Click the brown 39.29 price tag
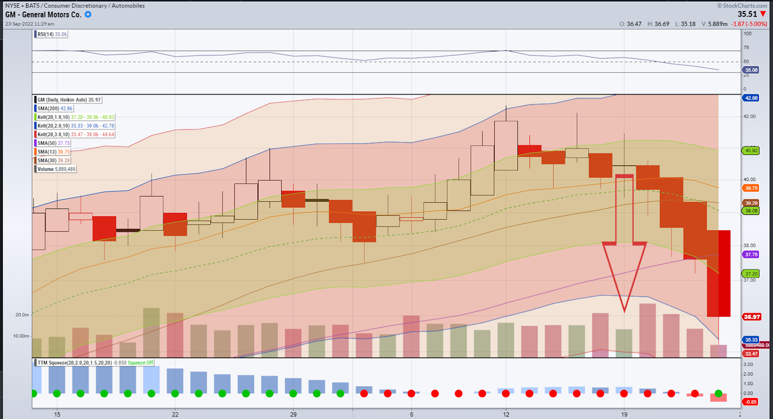773x419 pixels. pyautogui.click(x=751, y=203)
